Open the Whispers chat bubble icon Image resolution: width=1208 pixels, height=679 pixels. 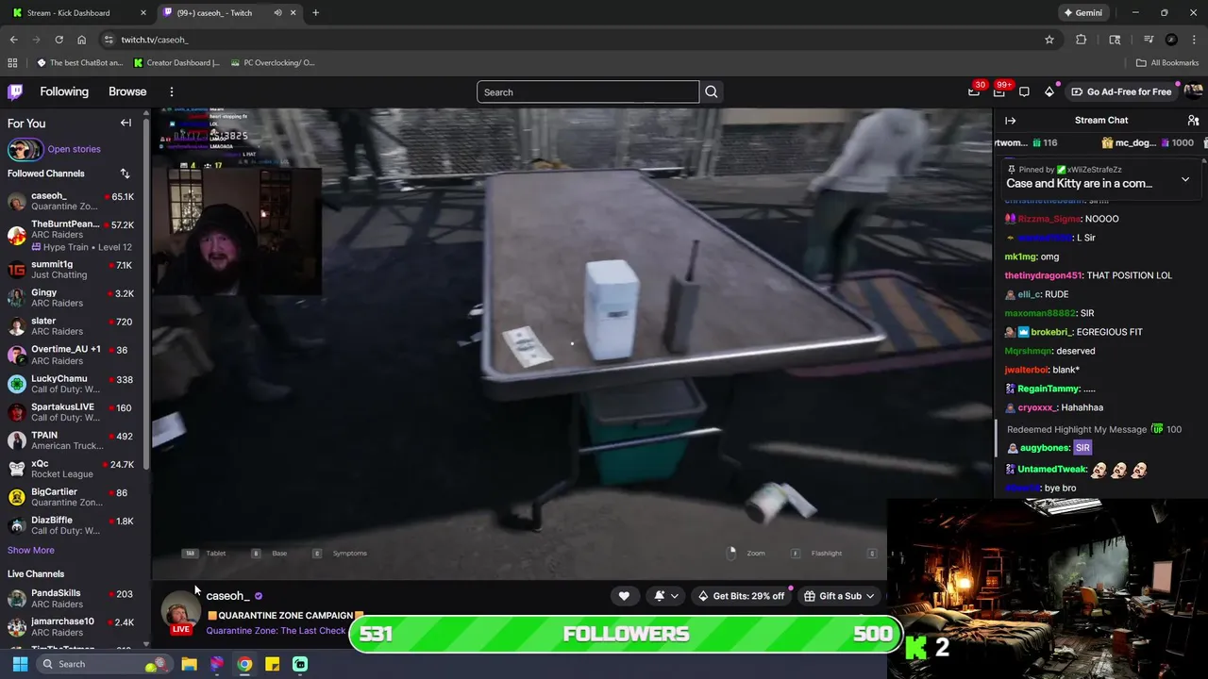pyautogui.click(x=1024, y=91)
